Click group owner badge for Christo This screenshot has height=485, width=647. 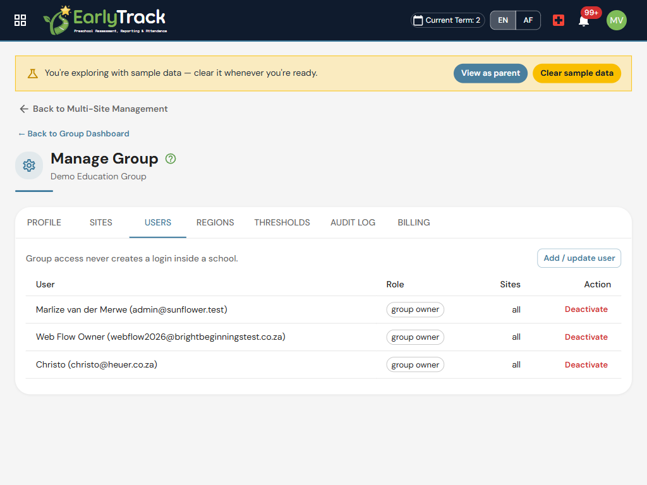pos(415,365)
